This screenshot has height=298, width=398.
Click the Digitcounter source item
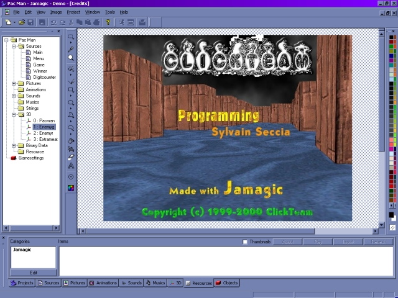[x=45, y=77]
